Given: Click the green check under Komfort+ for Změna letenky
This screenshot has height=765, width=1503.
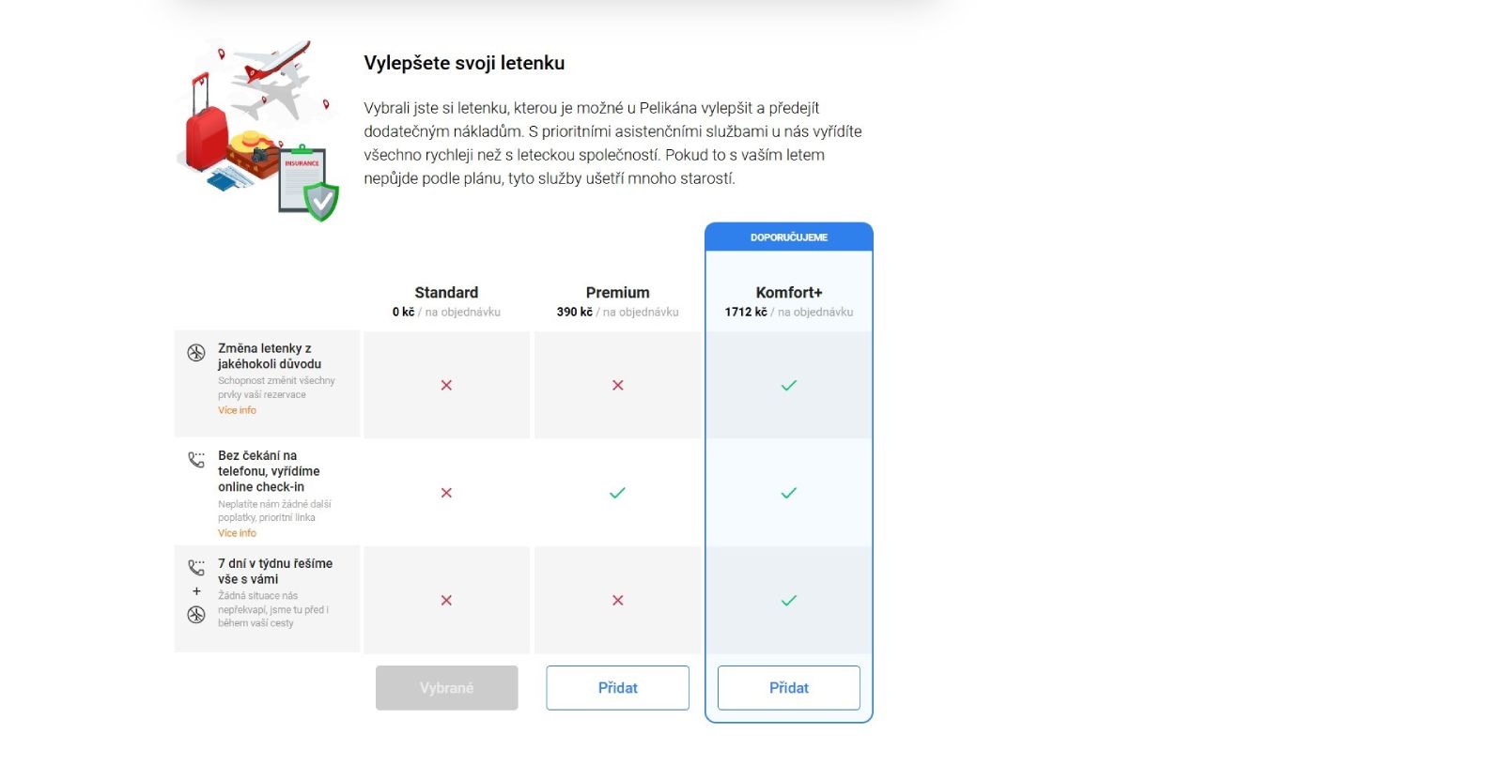Looking at the screenshot, I should [x=789, y=385].
